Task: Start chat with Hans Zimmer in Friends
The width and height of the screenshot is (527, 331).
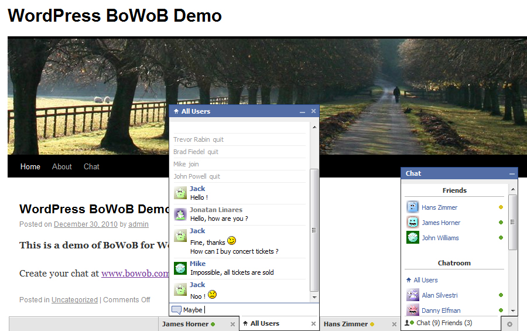Action: click(x=439, y=207)
